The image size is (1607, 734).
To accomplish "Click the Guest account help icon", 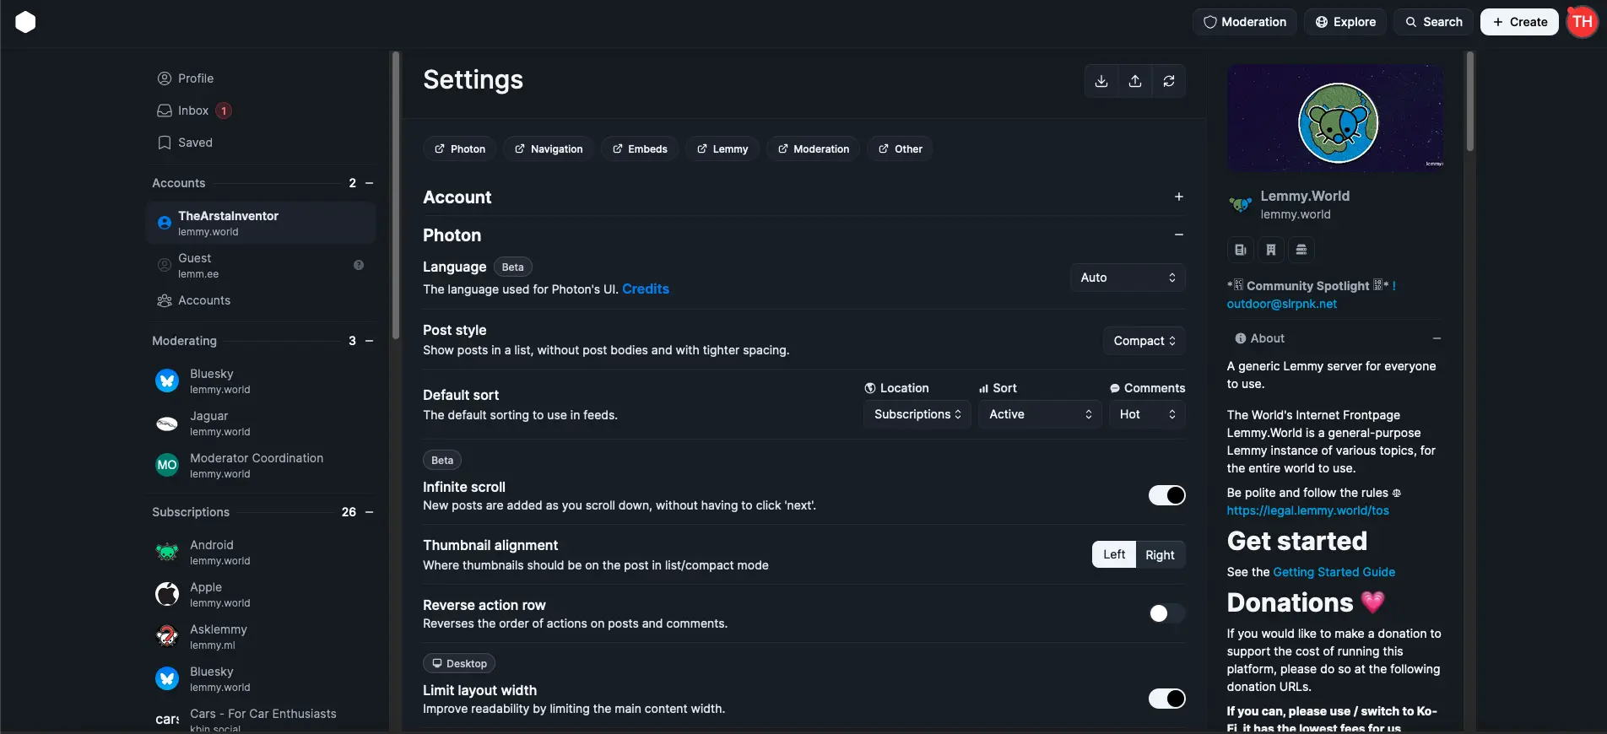I will click(359, 265).
